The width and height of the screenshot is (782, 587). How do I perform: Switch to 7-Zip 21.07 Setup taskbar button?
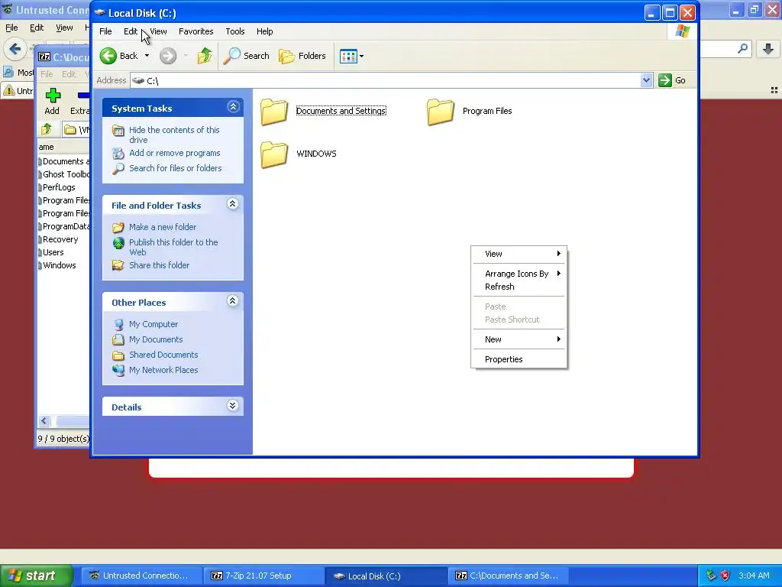[x=263, y=576]
